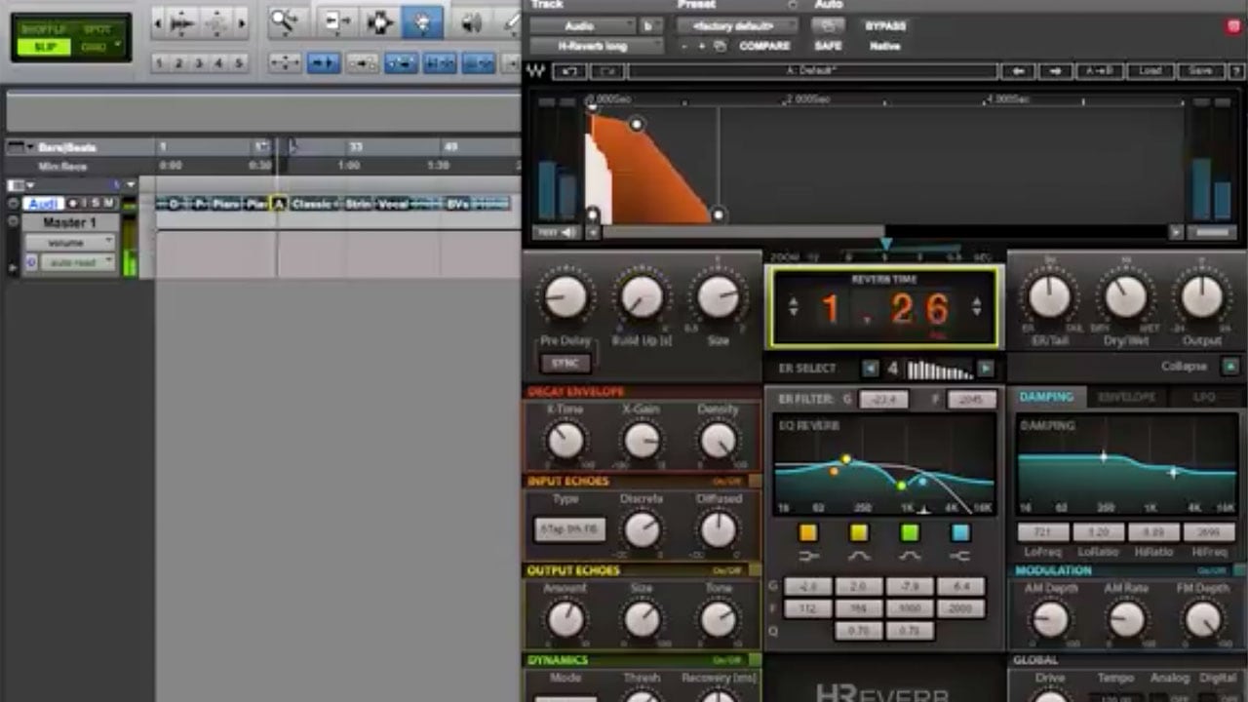1248x702 pixels.
Task: Click the red plugin window target button
Action: tap(1234, 26)
